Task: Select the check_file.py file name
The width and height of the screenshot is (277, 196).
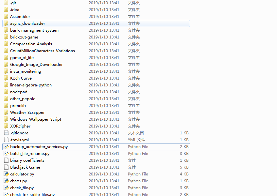Action: (22, 188)
